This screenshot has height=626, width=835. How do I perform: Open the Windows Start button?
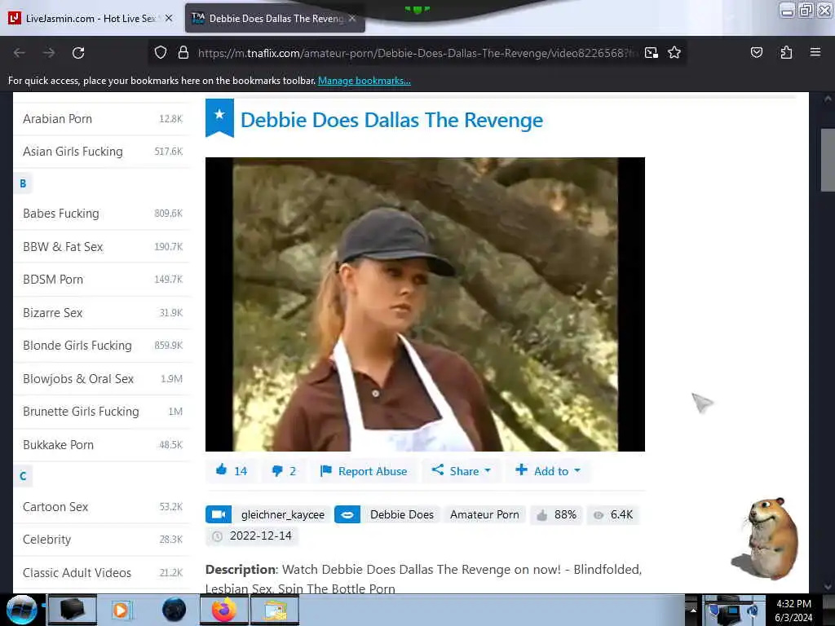[x=21, y=610]
